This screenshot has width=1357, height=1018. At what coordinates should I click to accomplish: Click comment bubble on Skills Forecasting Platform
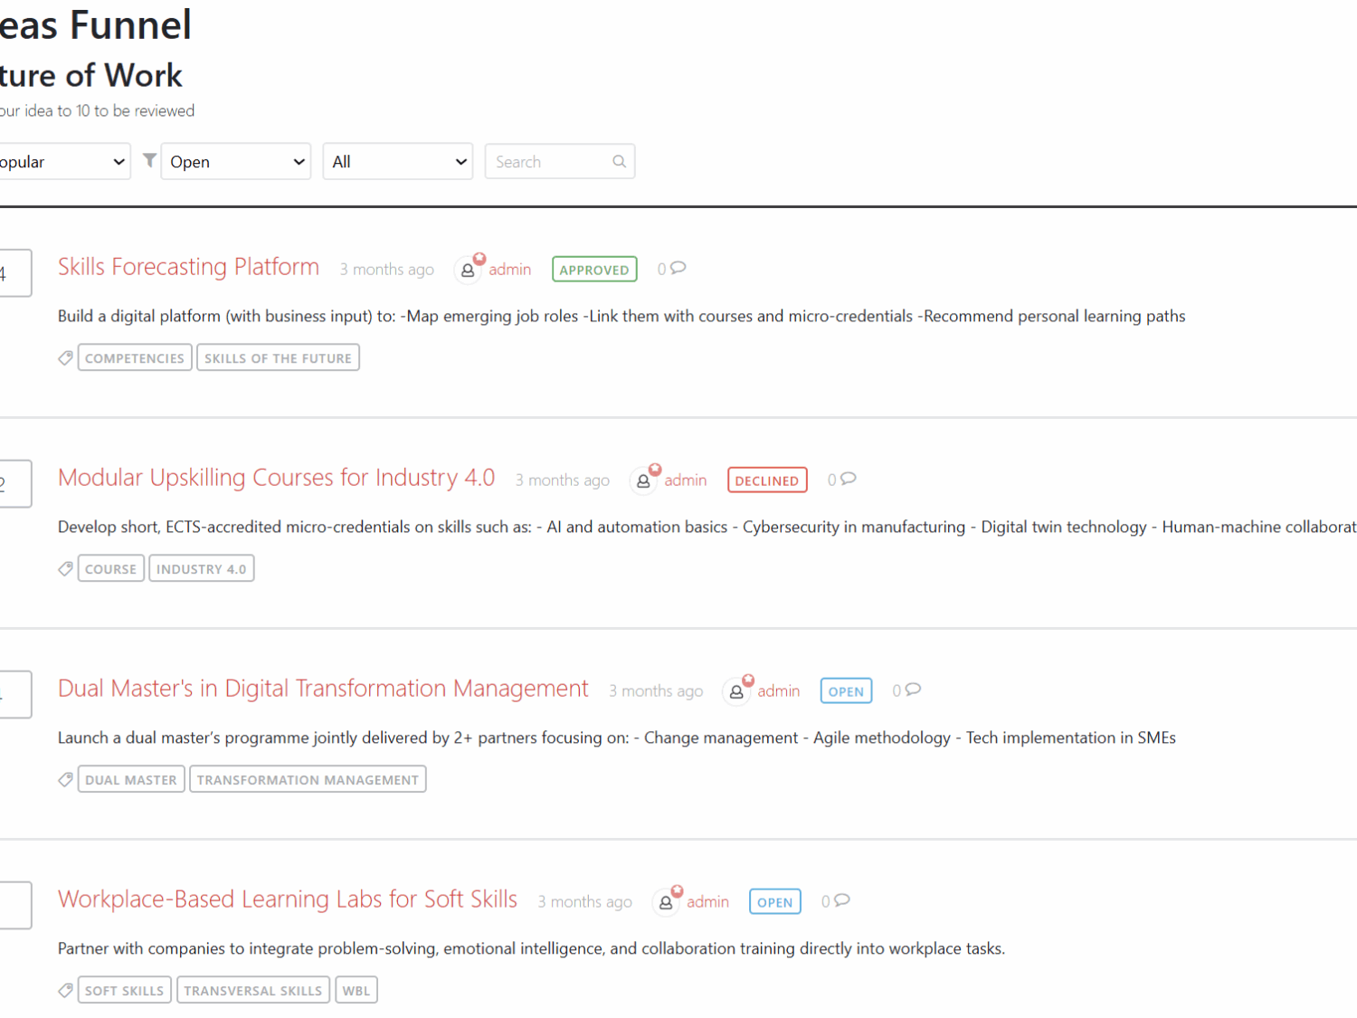pos(678,268)
